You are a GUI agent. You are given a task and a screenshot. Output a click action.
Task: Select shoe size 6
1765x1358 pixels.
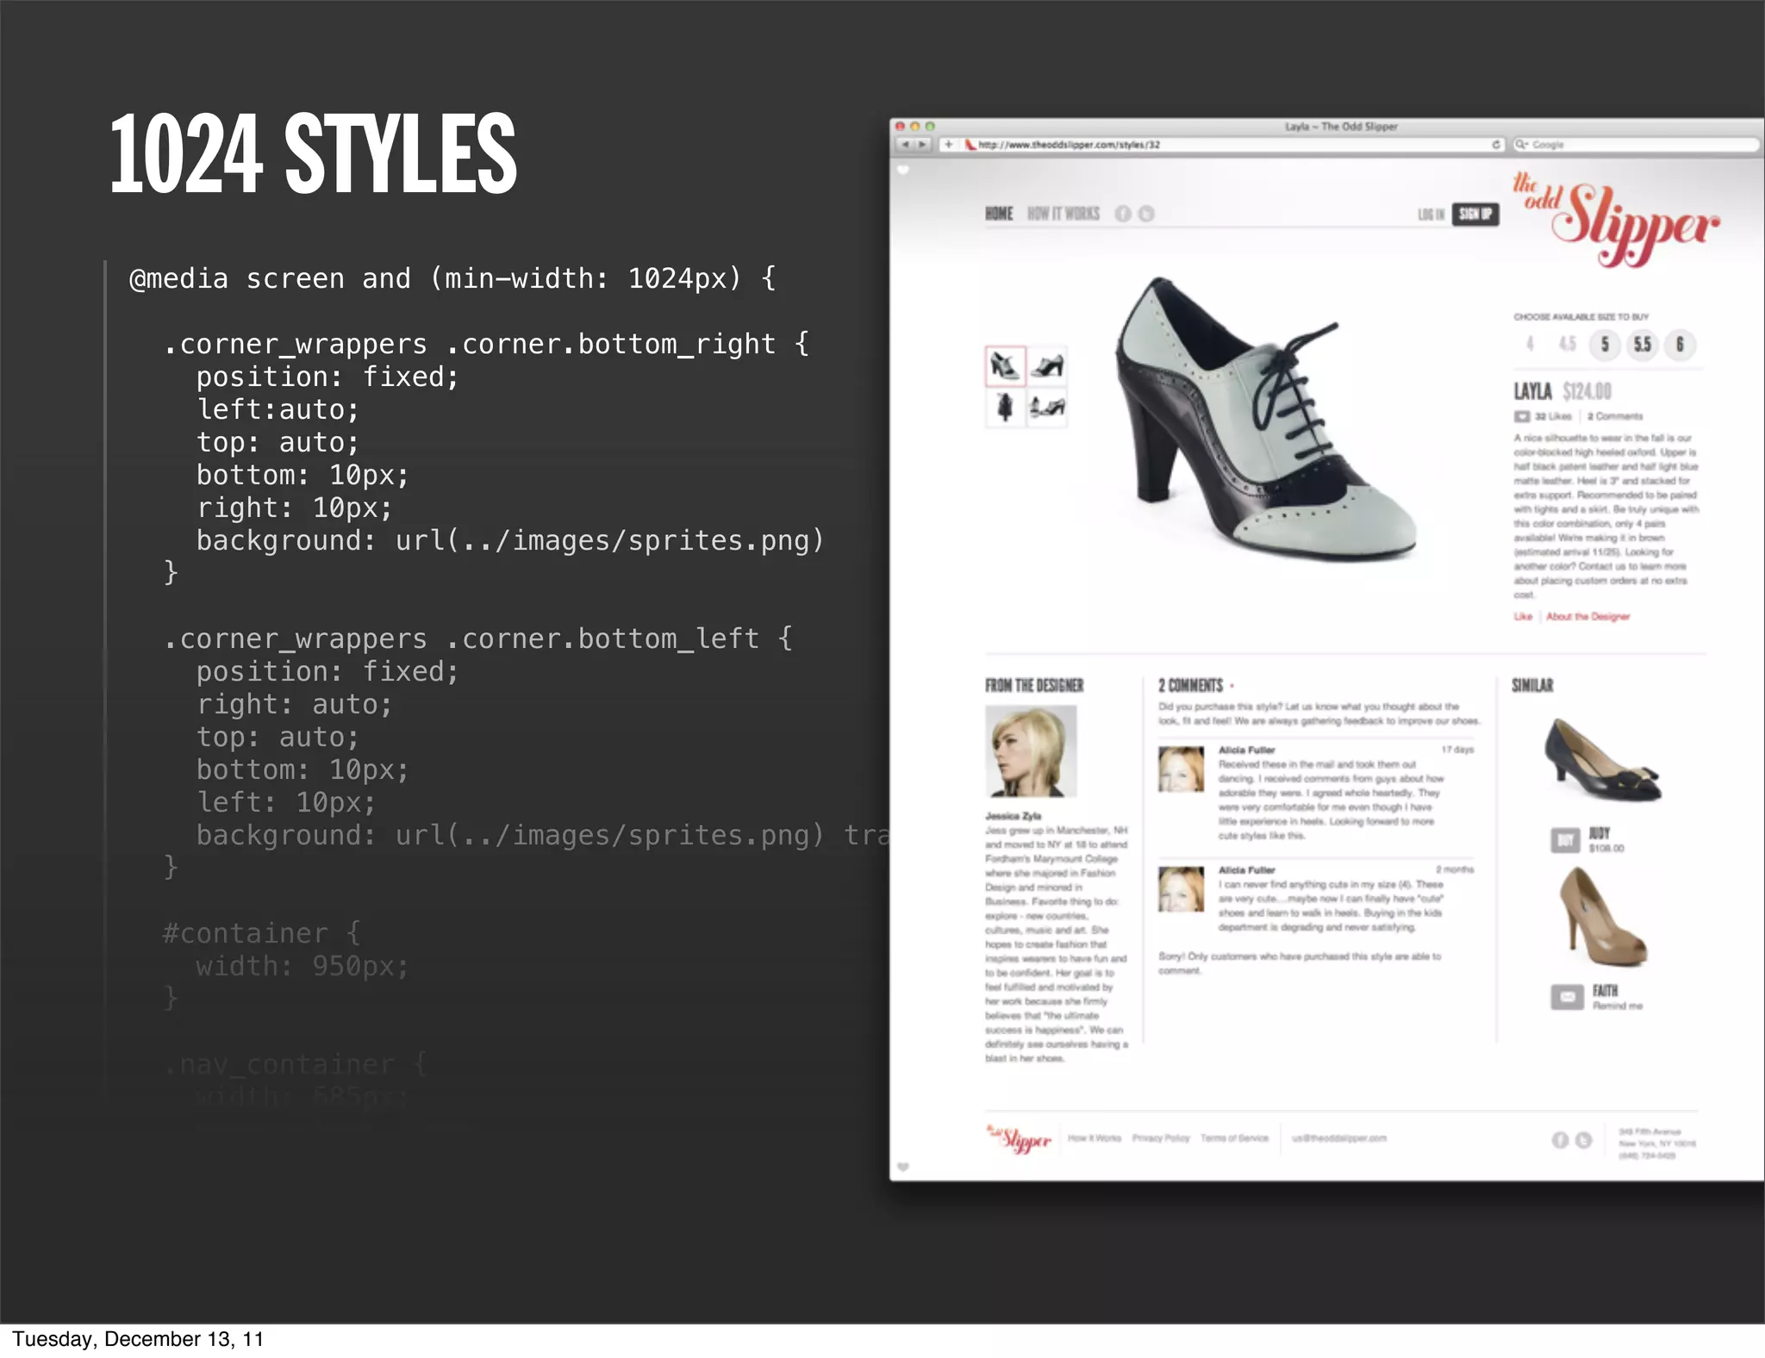pos(1680,345)
